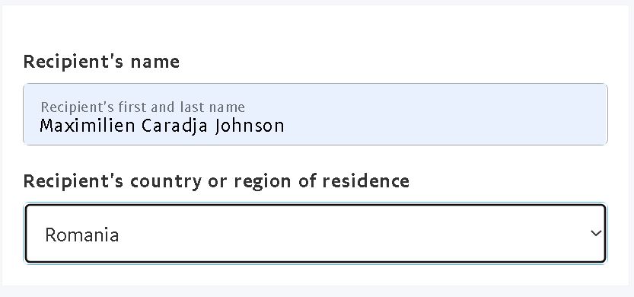
Task: Click the word 'name' in the Recipient's name heading
Action: pos(155,62)
